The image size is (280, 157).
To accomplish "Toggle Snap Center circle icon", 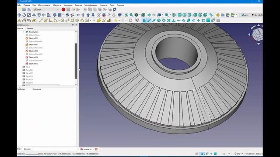I will click(x=159, y=20).
